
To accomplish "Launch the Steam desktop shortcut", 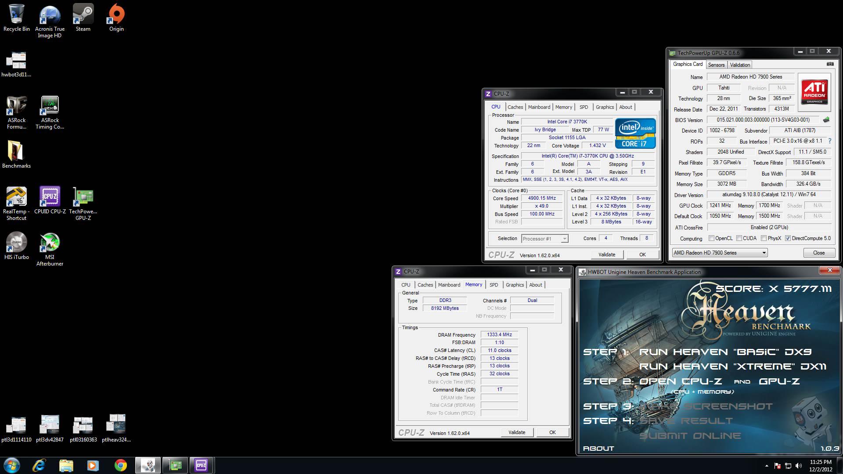I will click(x=83, y=18).
